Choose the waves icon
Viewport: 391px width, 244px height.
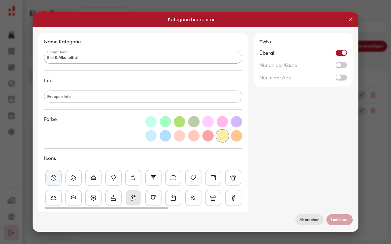coord(193,198)
